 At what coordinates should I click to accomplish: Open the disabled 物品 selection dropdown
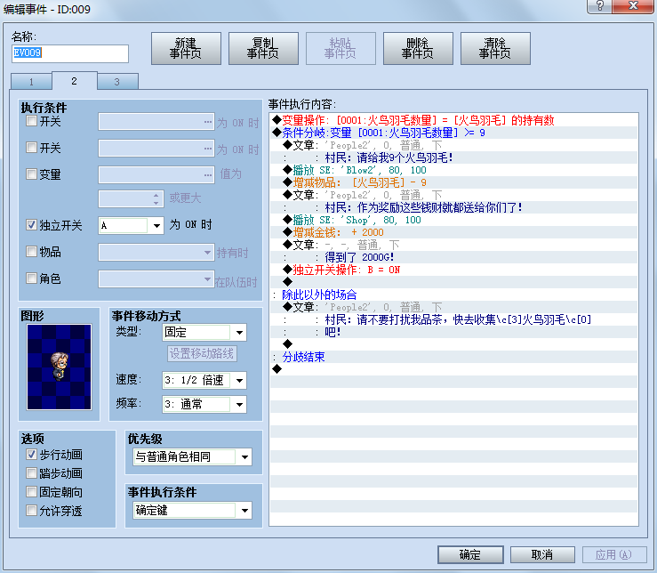pyautogui.click(x=156, y=253)
